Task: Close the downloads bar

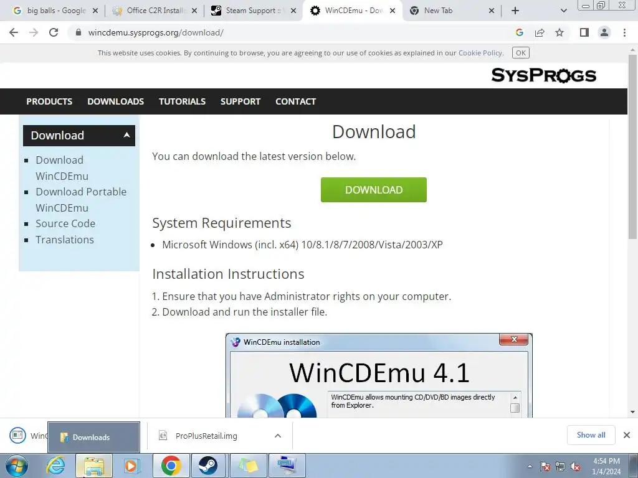Action: [627, 435]
